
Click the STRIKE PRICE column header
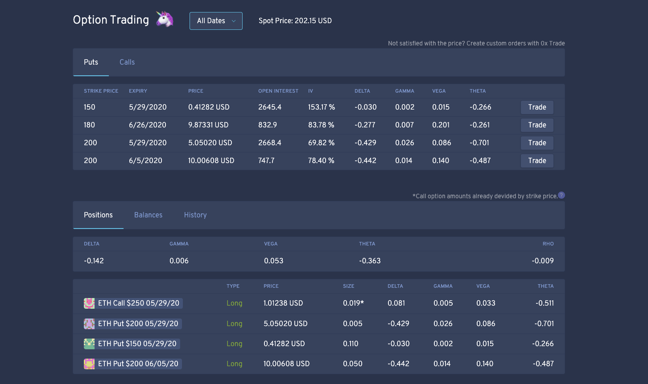click(101, 91)
